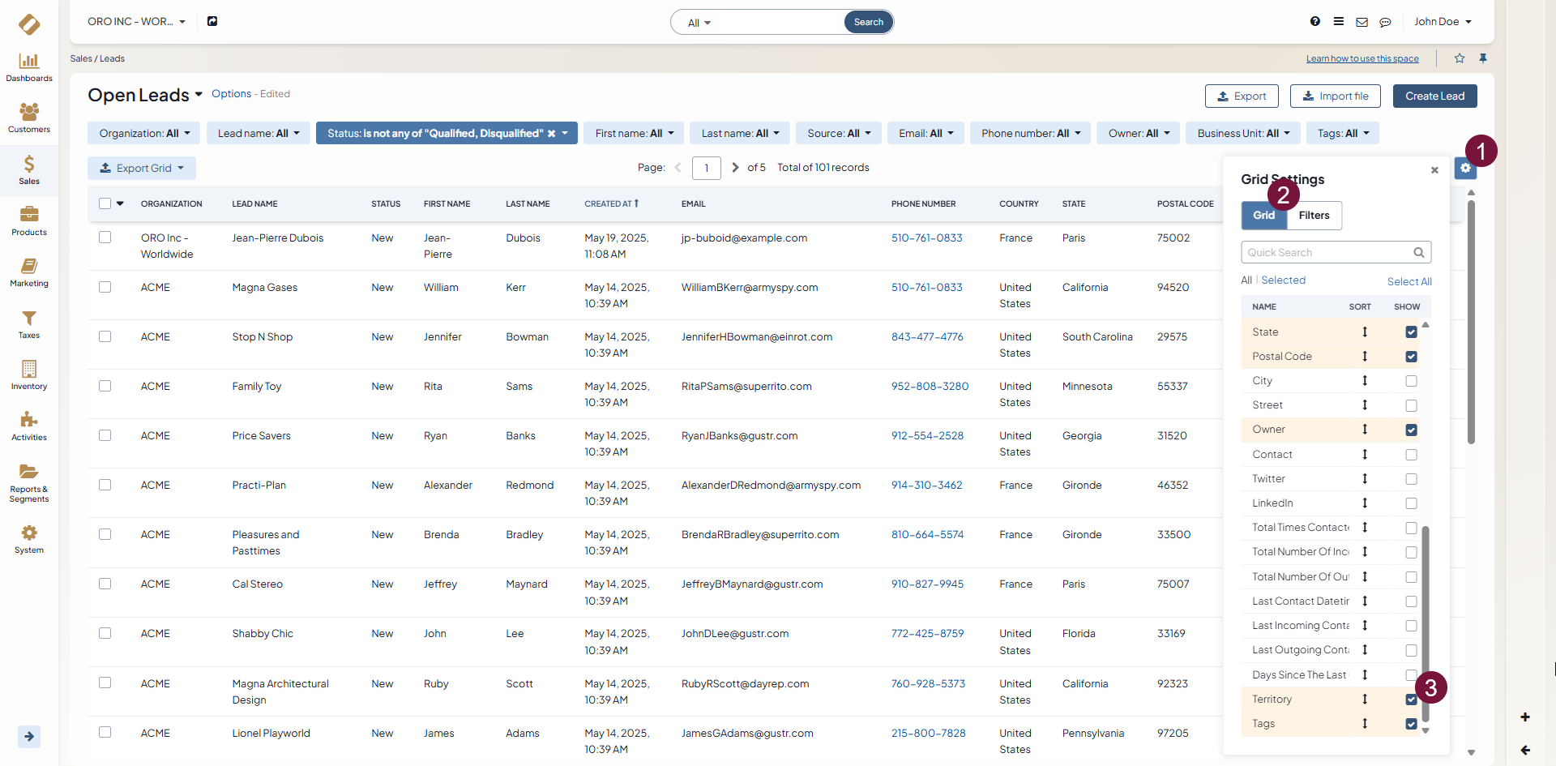Open Reports & Segments sidebar icon
The image size is (1556, 766).
(x=29, y=482)
